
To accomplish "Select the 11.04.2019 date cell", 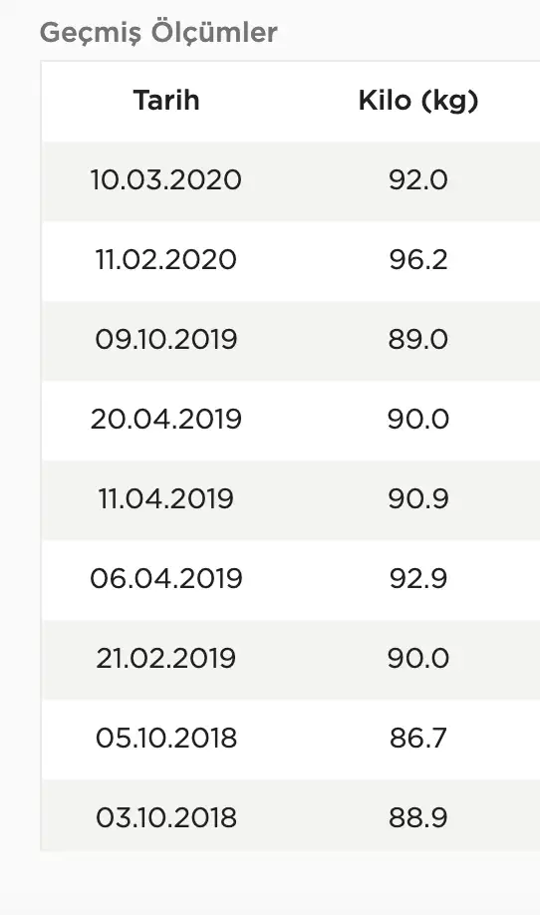I will [x=166, y=499].
